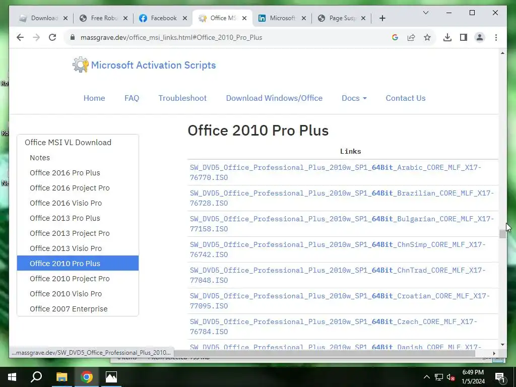Open a new tab with the plus button

(382, 19)
